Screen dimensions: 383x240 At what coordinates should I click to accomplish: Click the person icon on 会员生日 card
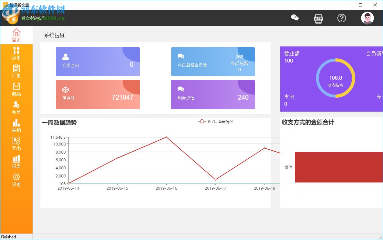click(x=66, y=57)
